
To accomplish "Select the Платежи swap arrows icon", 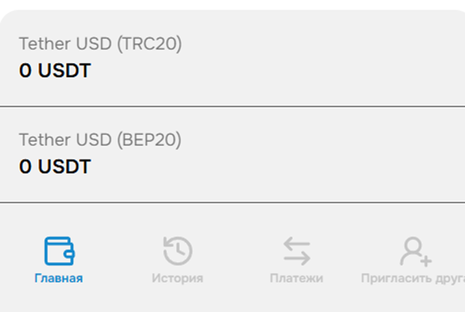I will pos(296,251).
